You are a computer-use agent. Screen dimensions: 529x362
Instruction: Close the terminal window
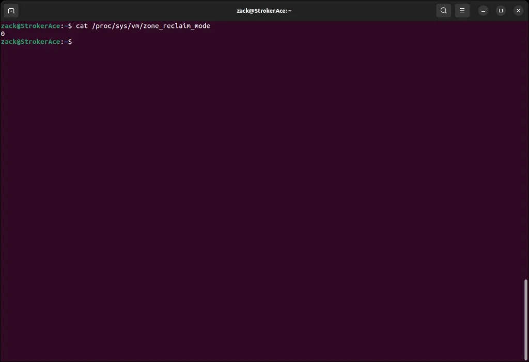518,10
